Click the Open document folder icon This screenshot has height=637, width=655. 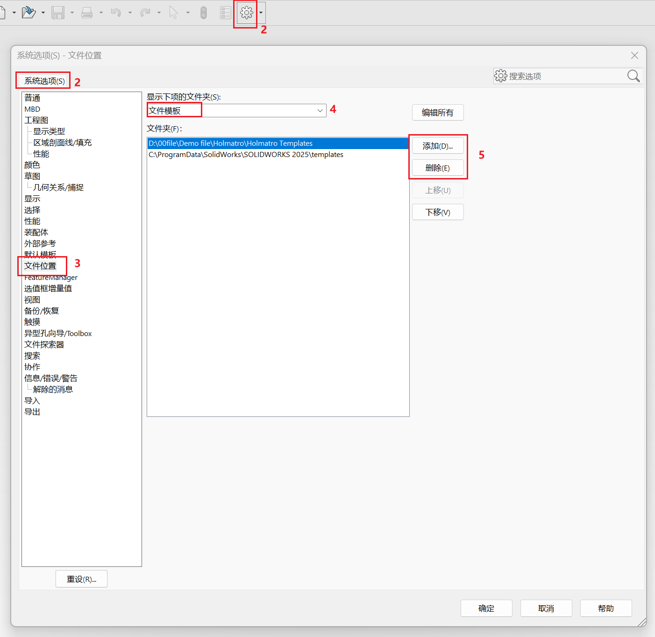tap(28, 12)
